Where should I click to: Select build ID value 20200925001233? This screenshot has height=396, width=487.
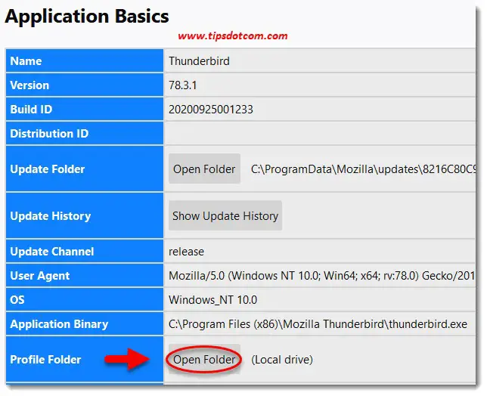pyautogui.click(x=211, y=110)
